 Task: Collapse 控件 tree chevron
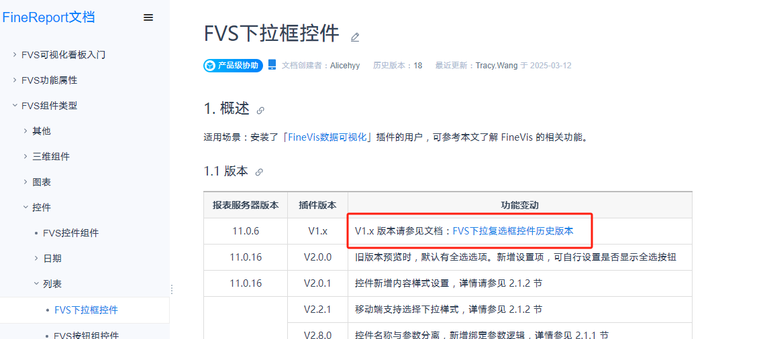(x=26, y=207)
